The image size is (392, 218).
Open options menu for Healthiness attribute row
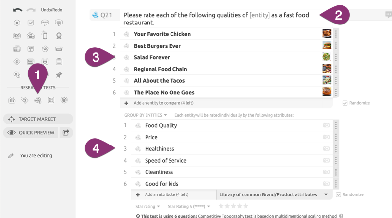(336, 149)
